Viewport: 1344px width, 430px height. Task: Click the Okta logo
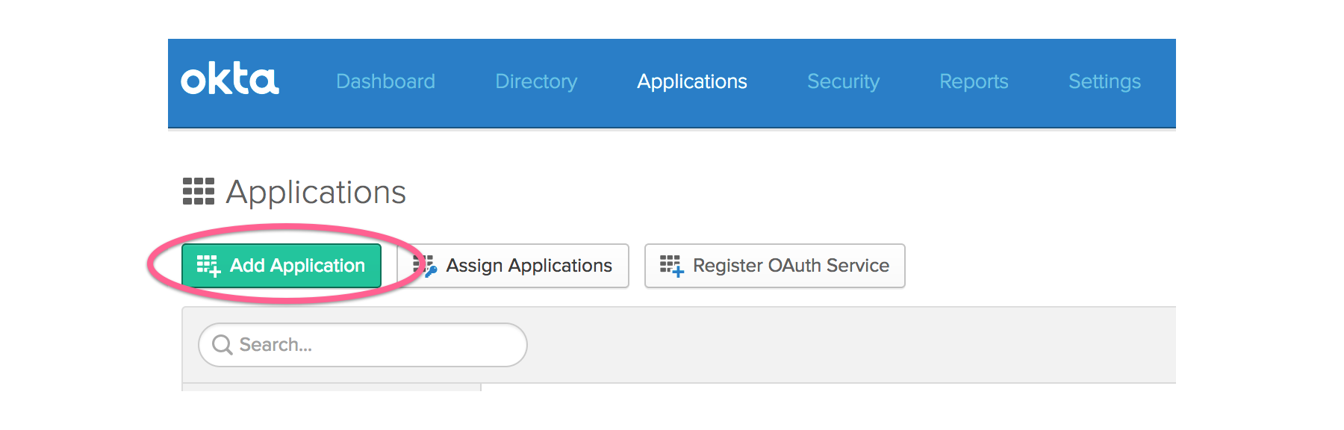coord(230,79)
